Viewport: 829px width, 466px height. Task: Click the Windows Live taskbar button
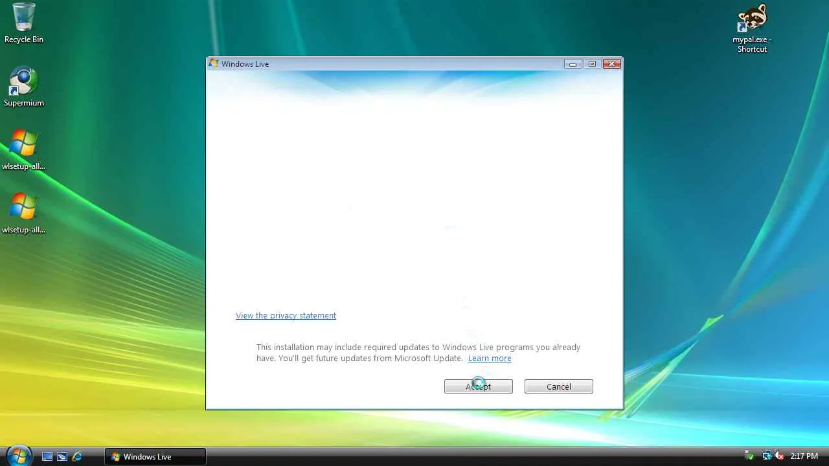(x=155, y=456)
